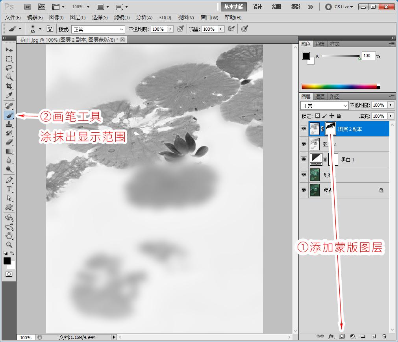Click the color spectrum ramp
Viewport: 398px width, 342px height.
click(341, 87)
